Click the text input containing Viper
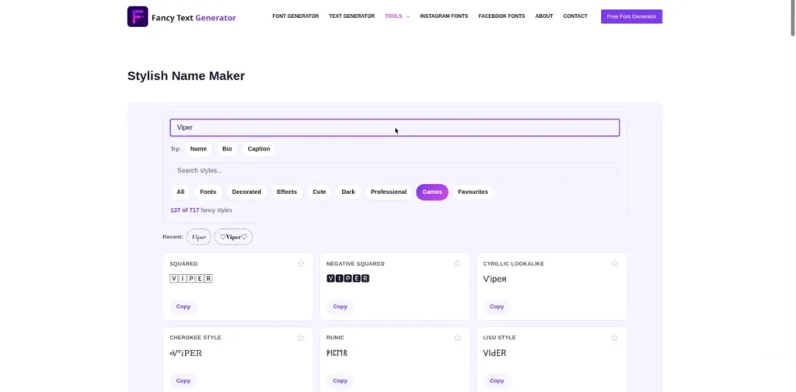 pos(394,128)
